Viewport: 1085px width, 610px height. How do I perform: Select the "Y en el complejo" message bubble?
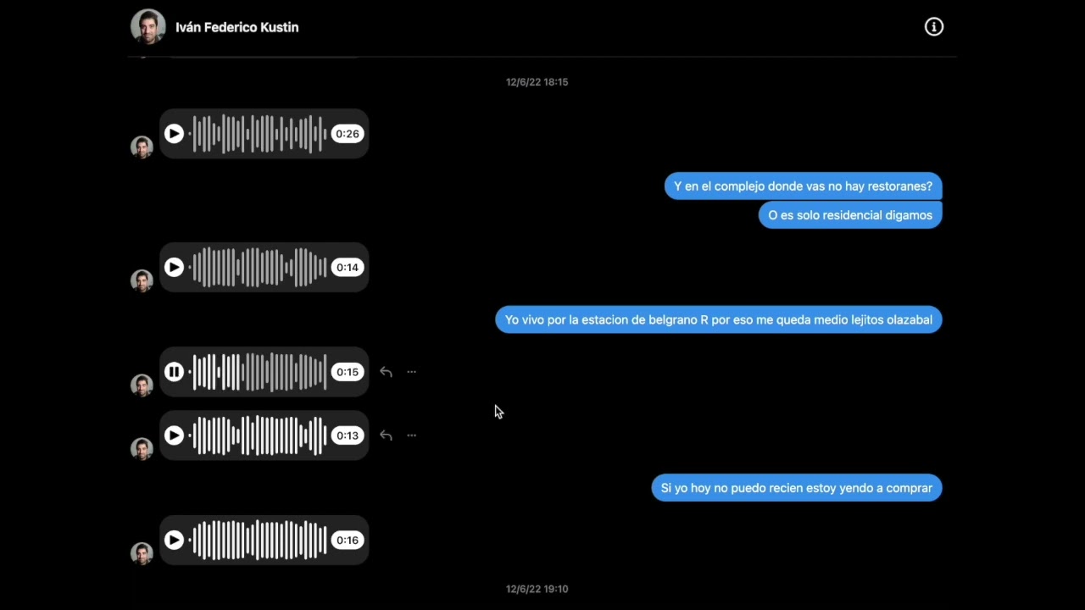803,186
